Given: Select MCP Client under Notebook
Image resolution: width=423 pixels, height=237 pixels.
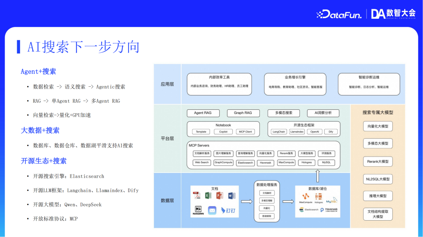Looking at the screenshot, I should (246, 132).
